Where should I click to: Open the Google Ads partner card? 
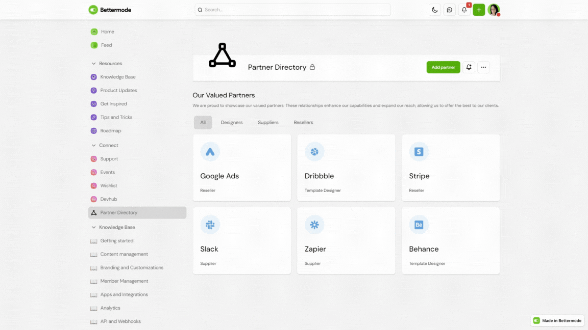tap(242, 168)
